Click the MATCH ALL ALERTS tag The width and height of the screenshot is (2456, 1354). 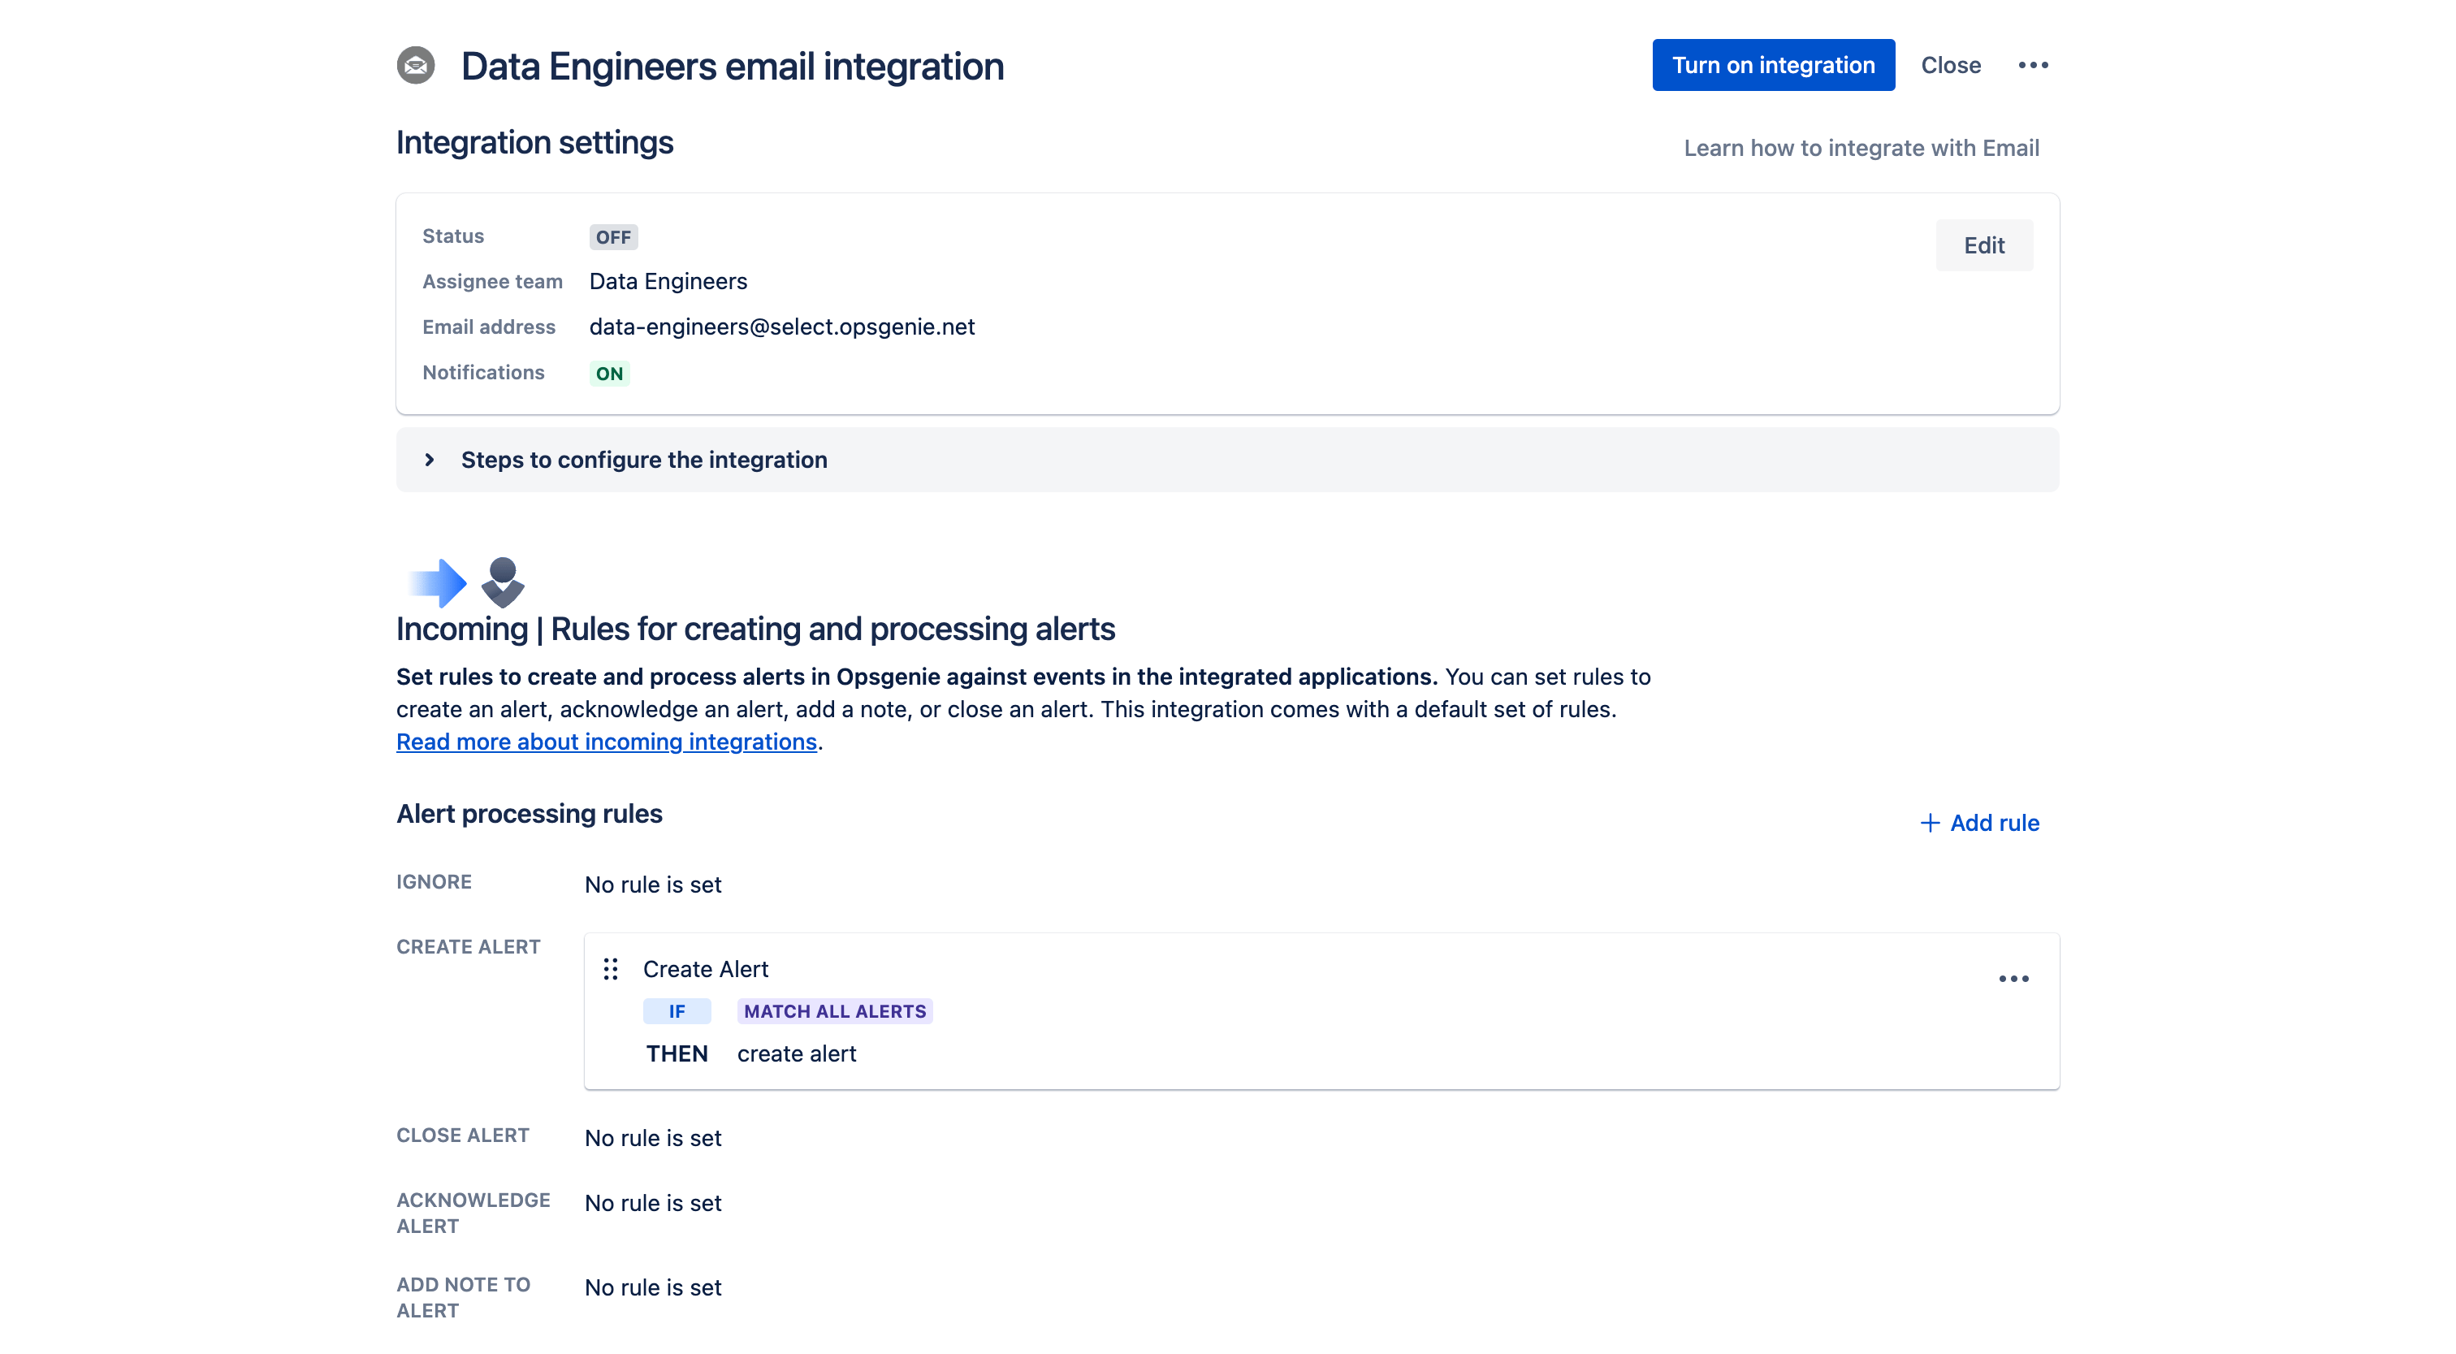click(x=835, y=1012)
